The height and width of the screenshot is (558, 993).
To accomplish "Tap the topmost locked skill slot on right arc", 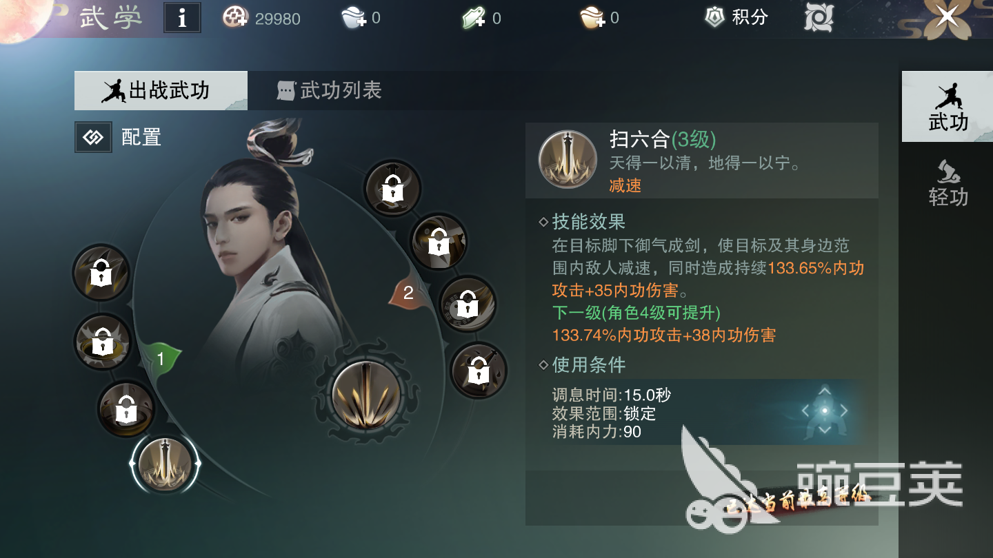I will [x=393, y=187].
